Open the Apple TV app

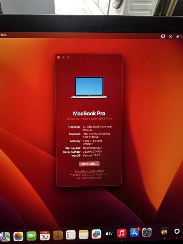tap(109, 234)
